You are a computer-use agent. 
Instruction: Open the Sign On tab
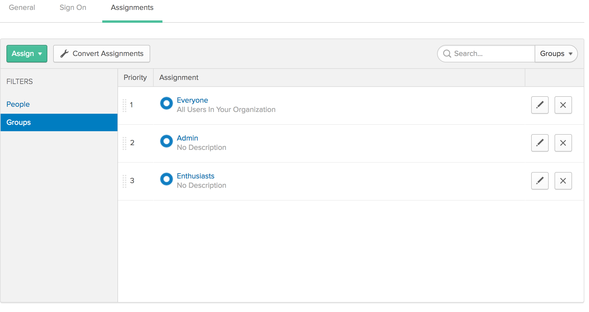click(73, 8)
